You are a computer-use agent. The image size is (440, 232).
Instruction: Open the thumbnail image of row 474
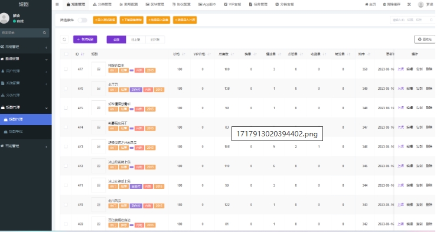pos(99,128)
